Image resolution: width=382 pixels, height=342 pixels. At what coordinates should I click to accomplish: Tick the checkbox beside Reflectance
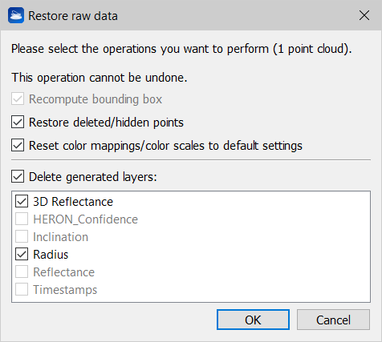tap(22, 272)
